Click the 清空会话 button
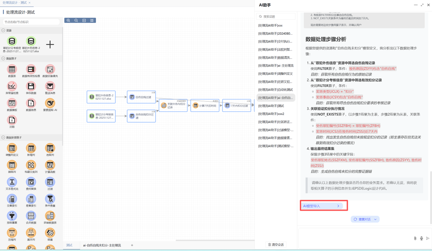 tap(276, 245)
